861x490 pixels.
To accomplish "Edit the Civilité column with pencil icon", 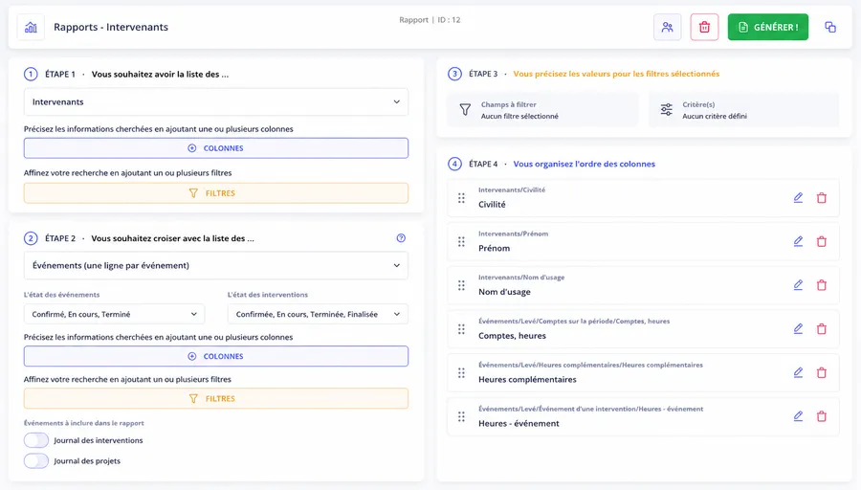I will [x=798, y=198].
